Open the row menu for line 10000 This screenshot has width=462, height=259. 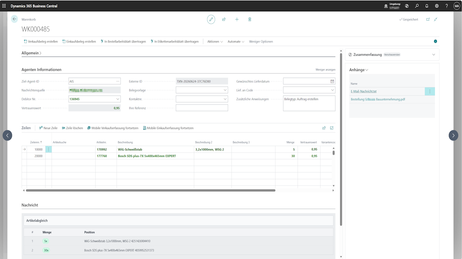point(48,149)
